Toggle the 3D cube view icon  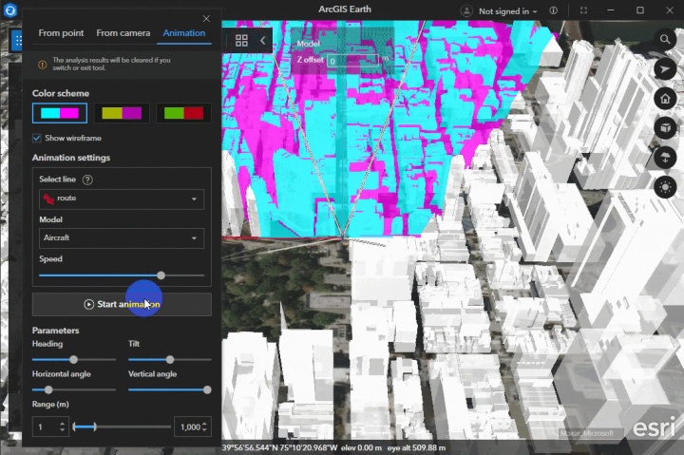coord(665,128)
